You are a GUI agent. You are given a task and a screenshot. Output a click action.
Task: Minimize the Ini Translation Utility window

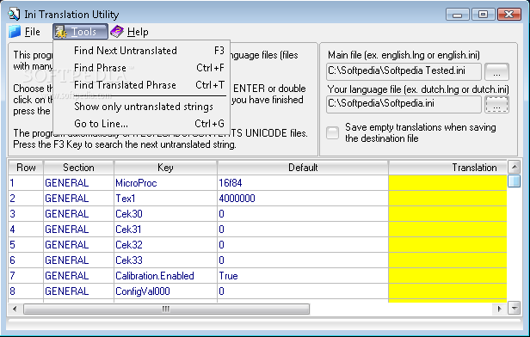coord(458,15)
